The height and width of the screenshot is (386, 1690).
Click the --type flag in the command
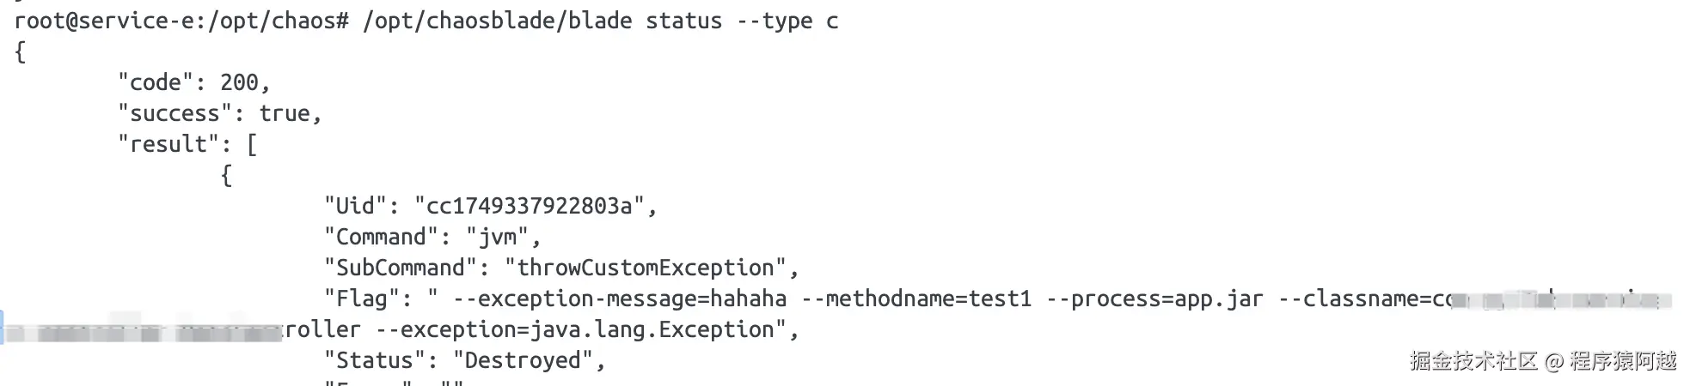(x=774, y=21)
